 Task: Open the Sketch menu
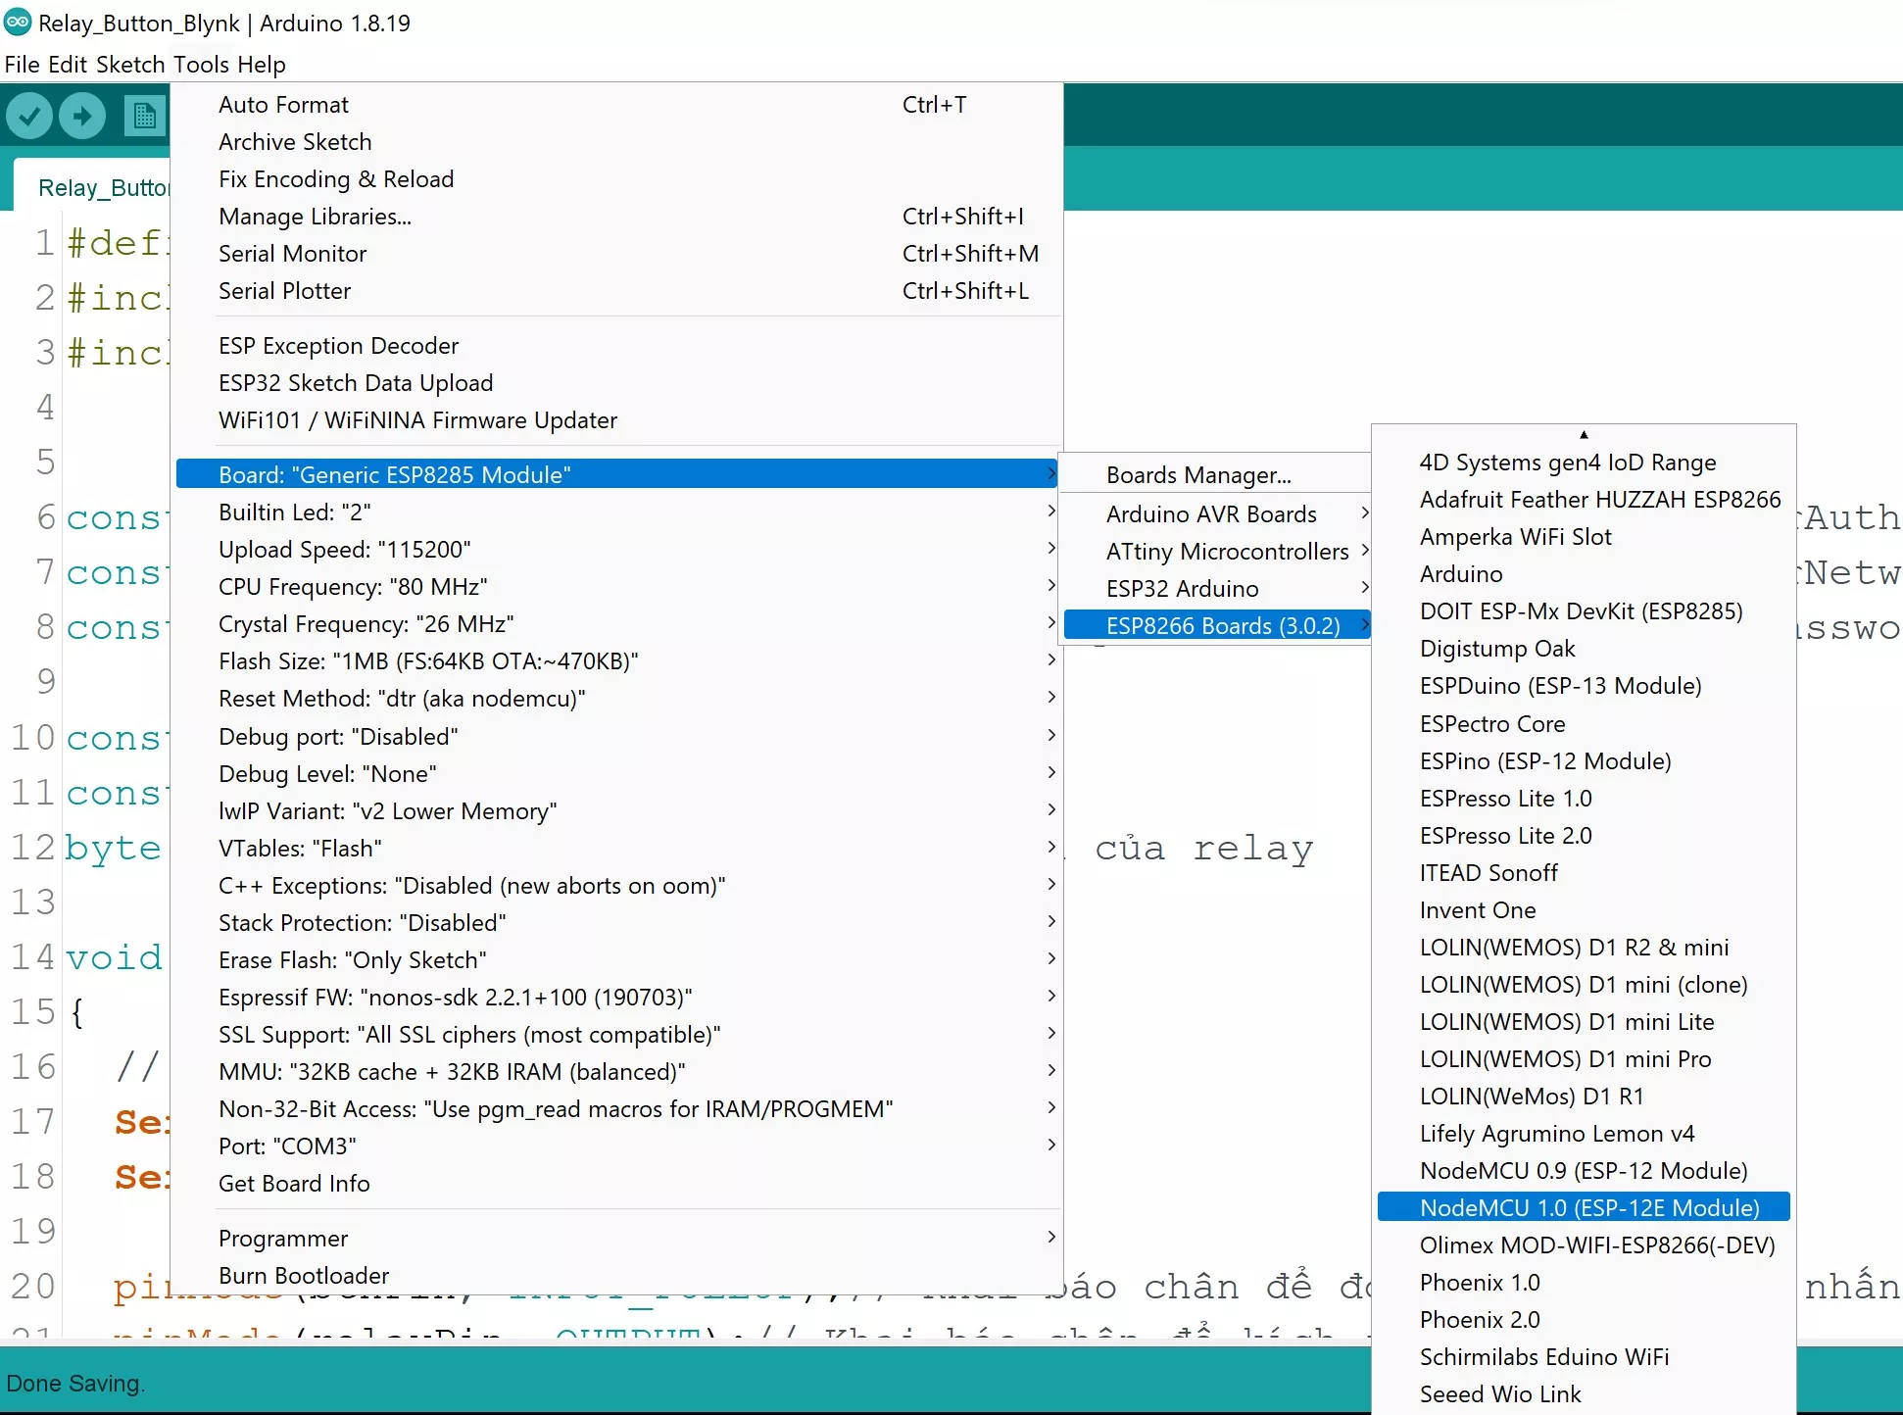click(130, 65)
